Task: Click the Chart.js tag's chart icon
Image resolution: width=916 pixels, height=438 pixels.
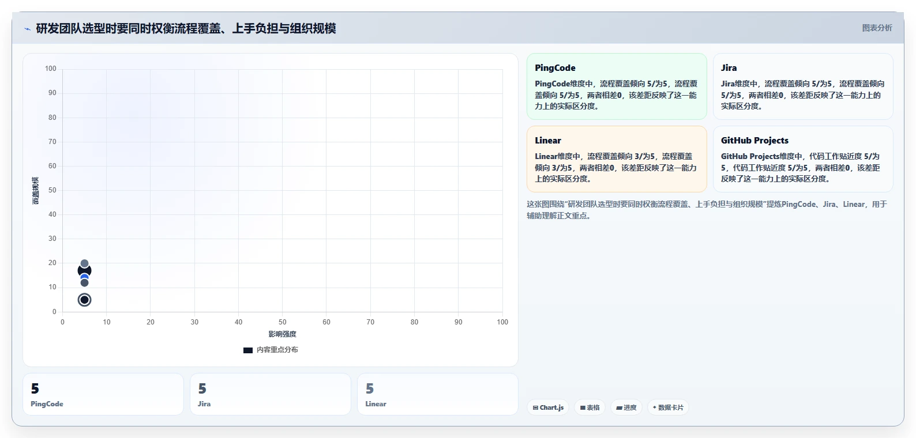Action: coord(535,407)
